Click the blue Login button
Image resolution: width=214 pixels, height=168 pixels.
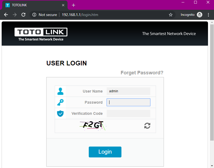pyautogui.click(x=105, y=152)
